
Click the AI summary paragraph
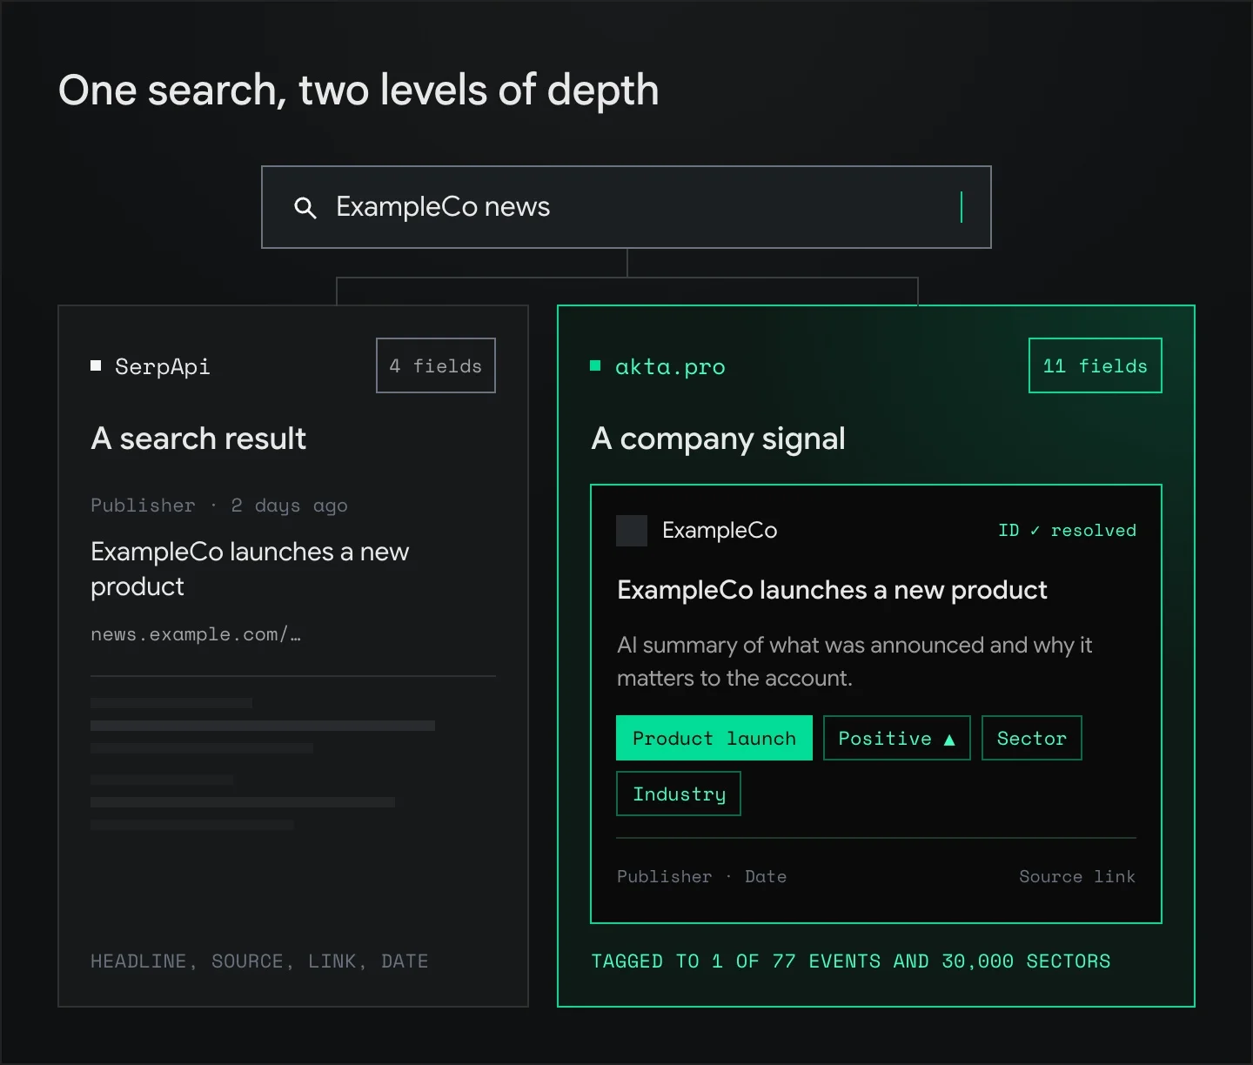click(854, 661)
